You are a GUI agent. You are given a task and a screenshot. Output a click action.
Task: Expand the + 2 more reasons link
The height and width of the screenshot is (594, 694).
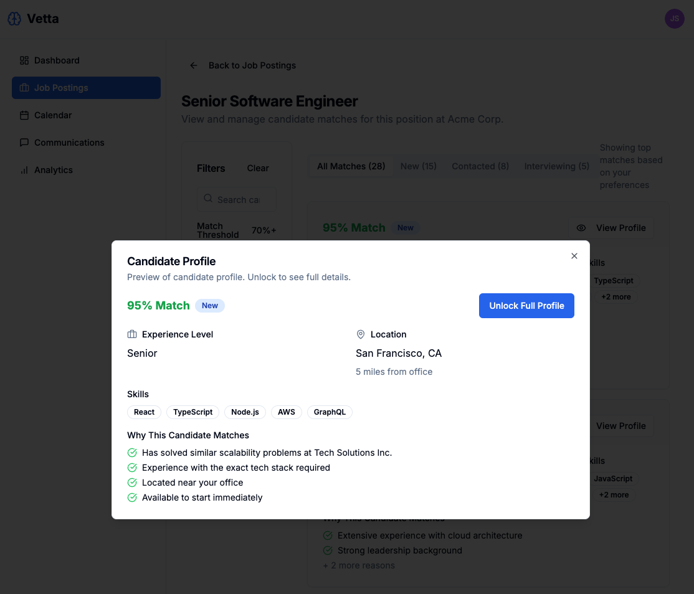tap(359, 565)
